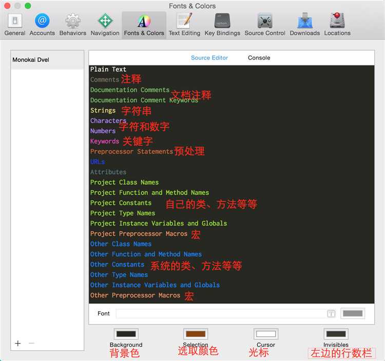Select the Project Class Names row
Screen dimensions: 385x361
pos(232,182)
